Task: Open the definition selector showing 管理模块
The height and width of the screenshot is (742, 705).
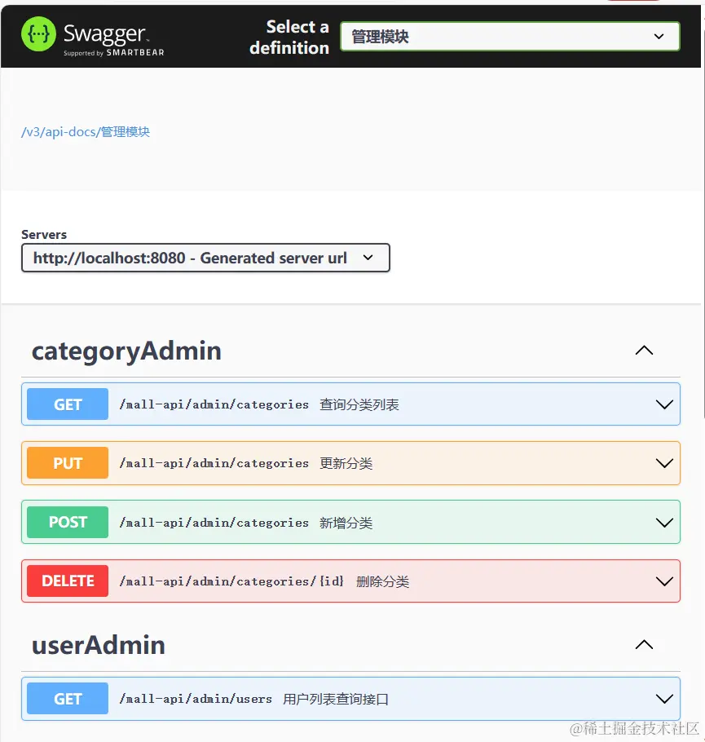Action: click(510, 37)
